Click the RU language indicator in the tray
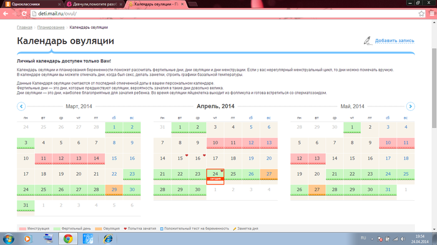Viewport: 437px width, 245px height. click(x=364, y=238)
